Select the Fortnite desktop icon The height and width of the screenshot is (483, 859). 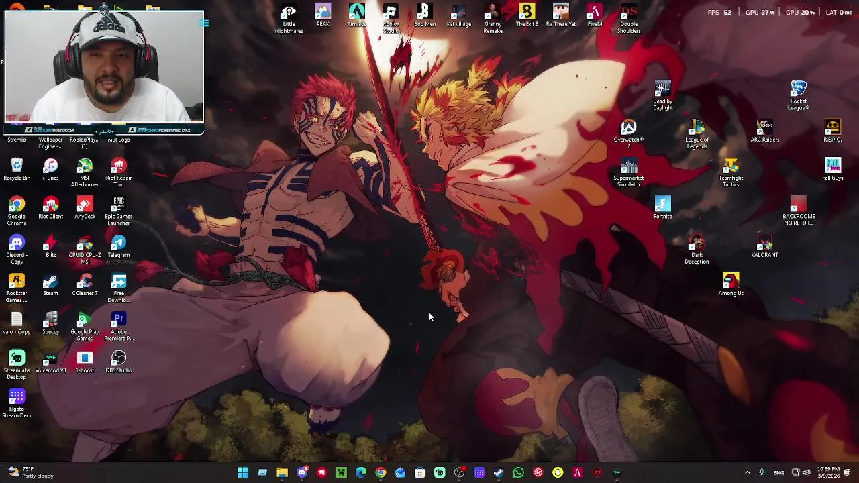(x=662, y=208)
